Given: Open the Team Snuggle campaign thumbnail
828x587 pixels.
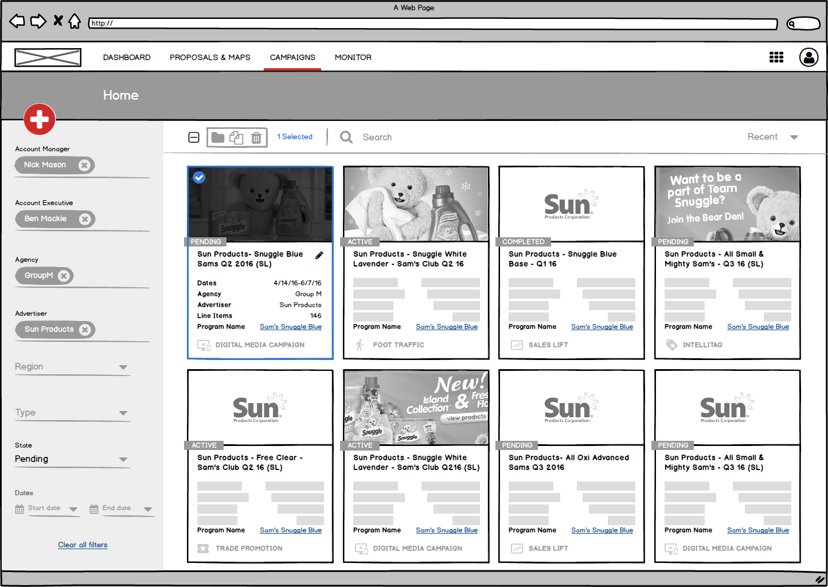Looking at the screenshot, I should click(727, 204).
